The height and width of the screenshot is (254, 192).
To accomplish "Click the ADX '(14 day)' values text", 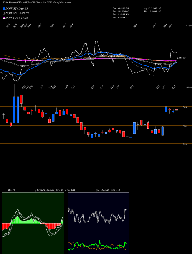I will [108, 190].
